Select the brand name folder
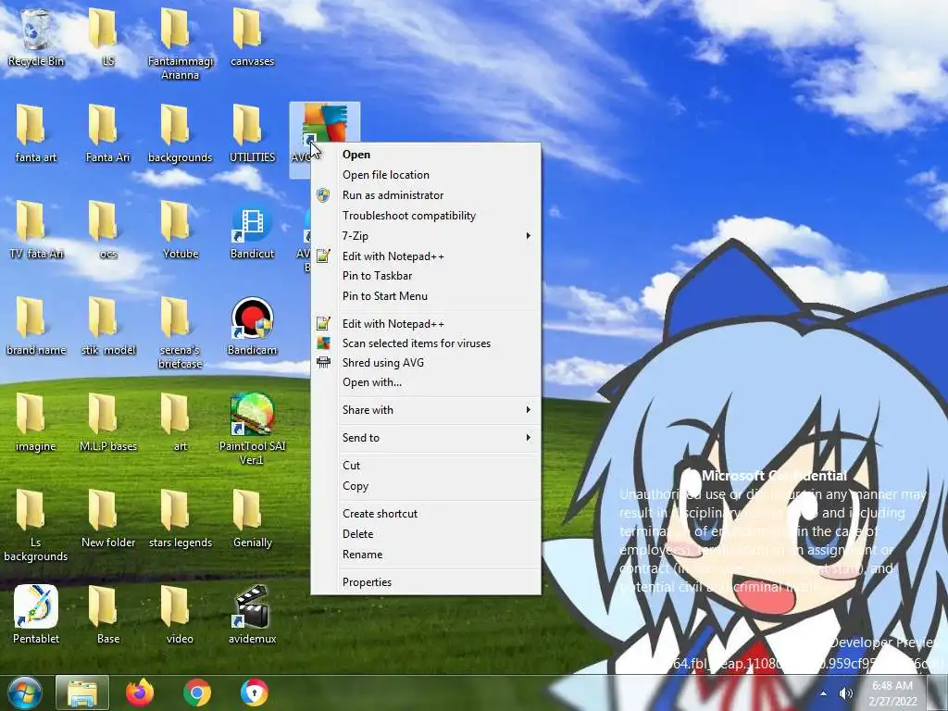The image size is (948, 711). pos(36,326)
